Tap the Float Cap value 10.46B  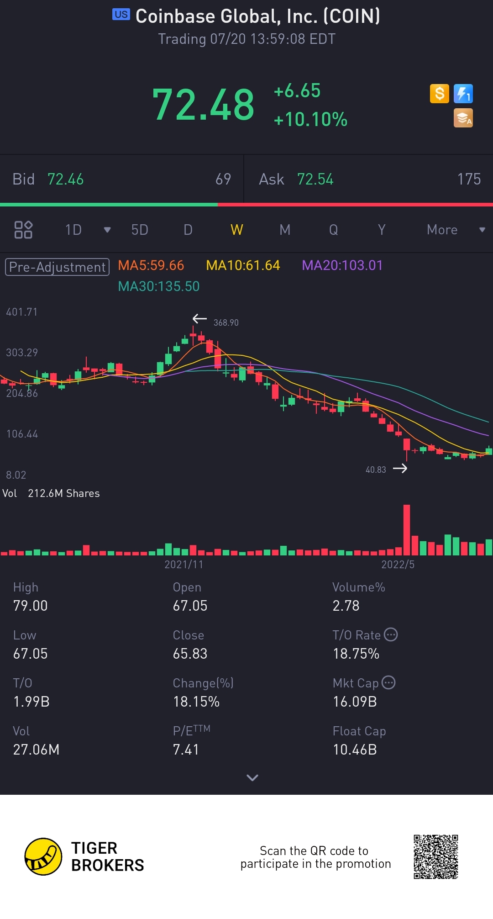click(355, 750)
